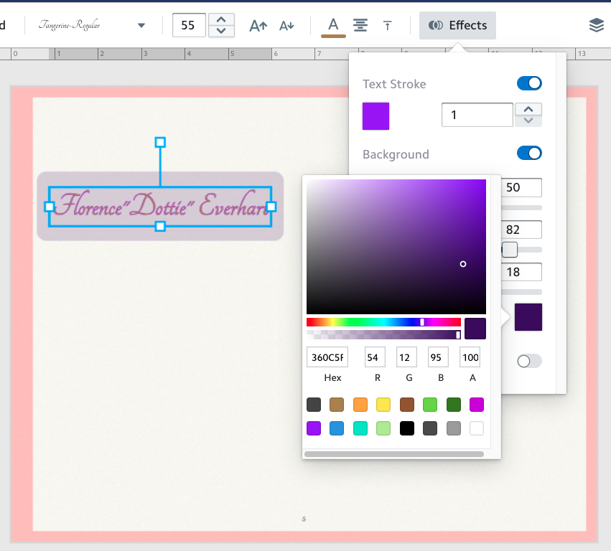Click the Text Stroke purple color swatch

click(x=376, y=116)
